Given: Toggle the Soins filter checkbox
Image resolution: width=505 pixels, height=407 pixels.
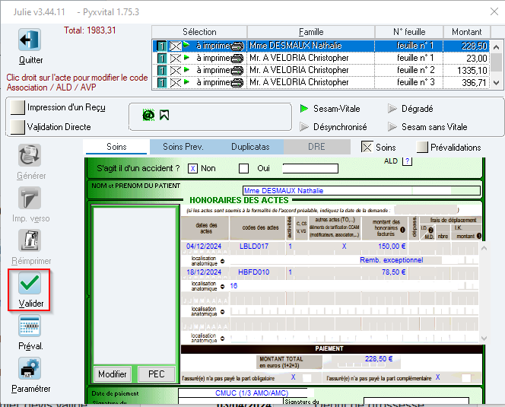Looking at the screenshot, I should 367,147.
